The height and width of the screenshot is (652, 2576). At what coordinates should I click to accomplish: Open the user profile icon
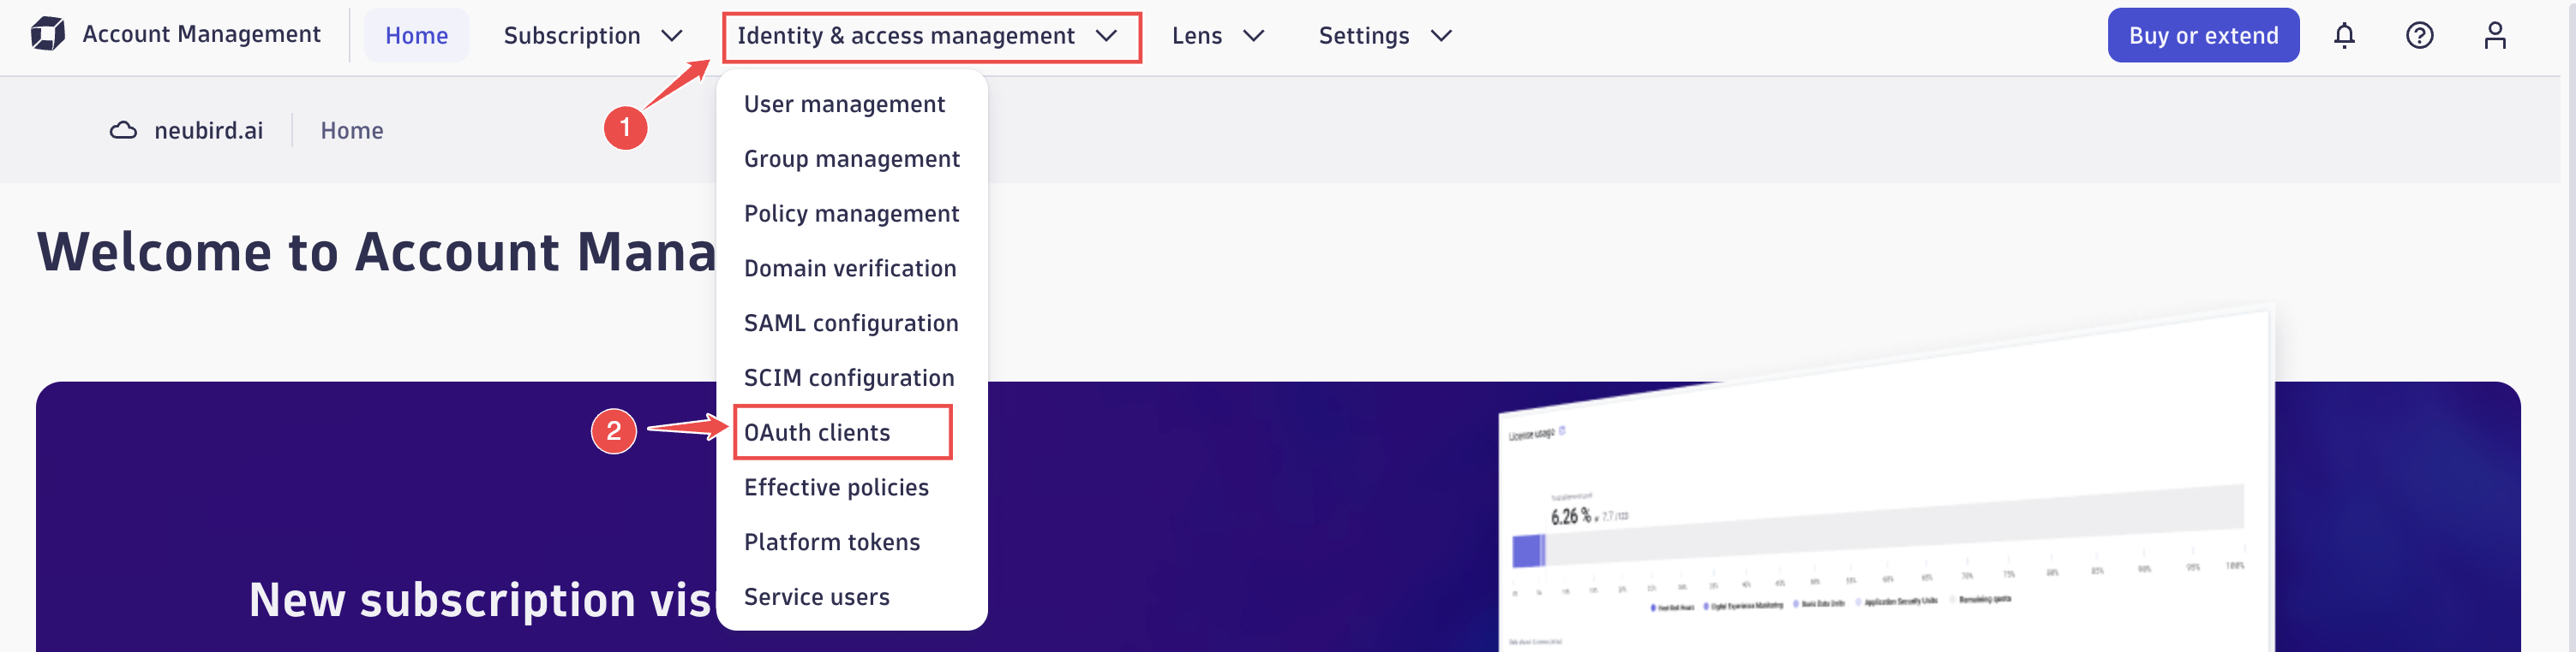point(2495,35)
